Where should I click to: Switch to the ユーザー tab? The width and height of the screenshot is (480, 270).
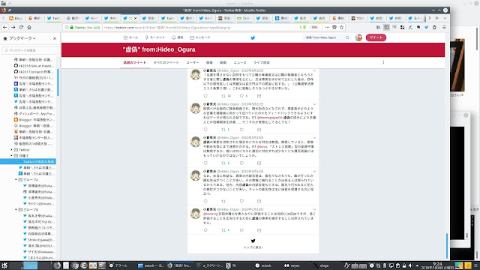pyautogui.click(x=193, y=62)
